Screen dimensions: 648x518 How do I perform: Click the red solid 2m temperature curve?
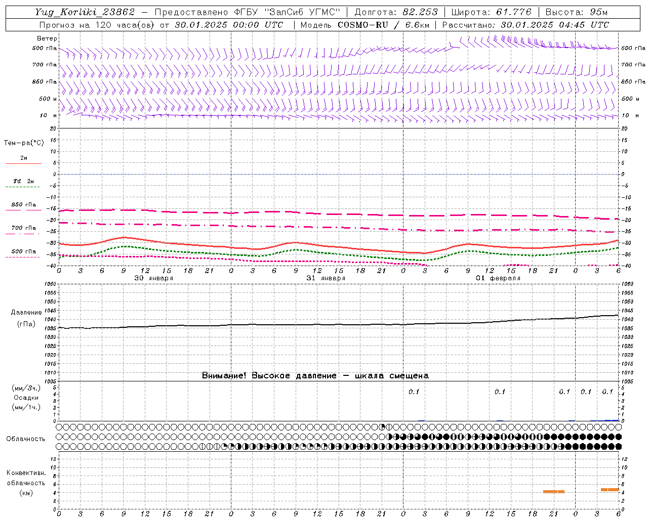[x=339, y=245]
